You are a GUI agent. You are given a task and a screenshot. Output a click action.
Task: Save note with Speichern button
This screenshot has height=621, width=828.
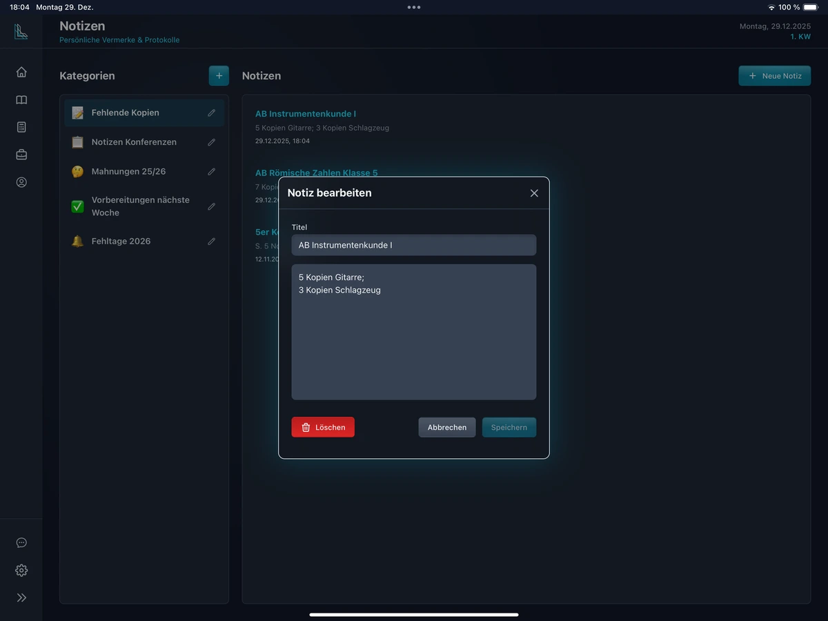coord(509,427)
